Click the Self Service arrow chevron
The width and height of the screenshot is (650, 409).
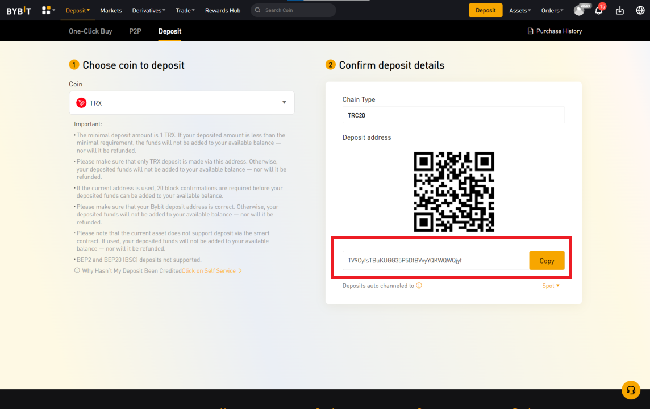coord(240,270)
